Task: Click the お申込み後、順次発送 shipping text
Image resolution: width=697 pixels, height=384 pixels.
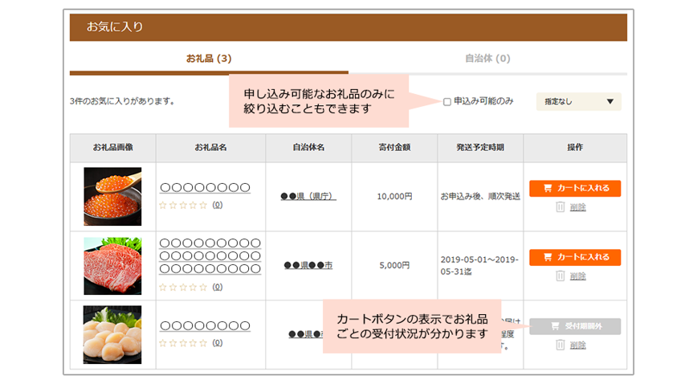Action: [x=480, y=196]
